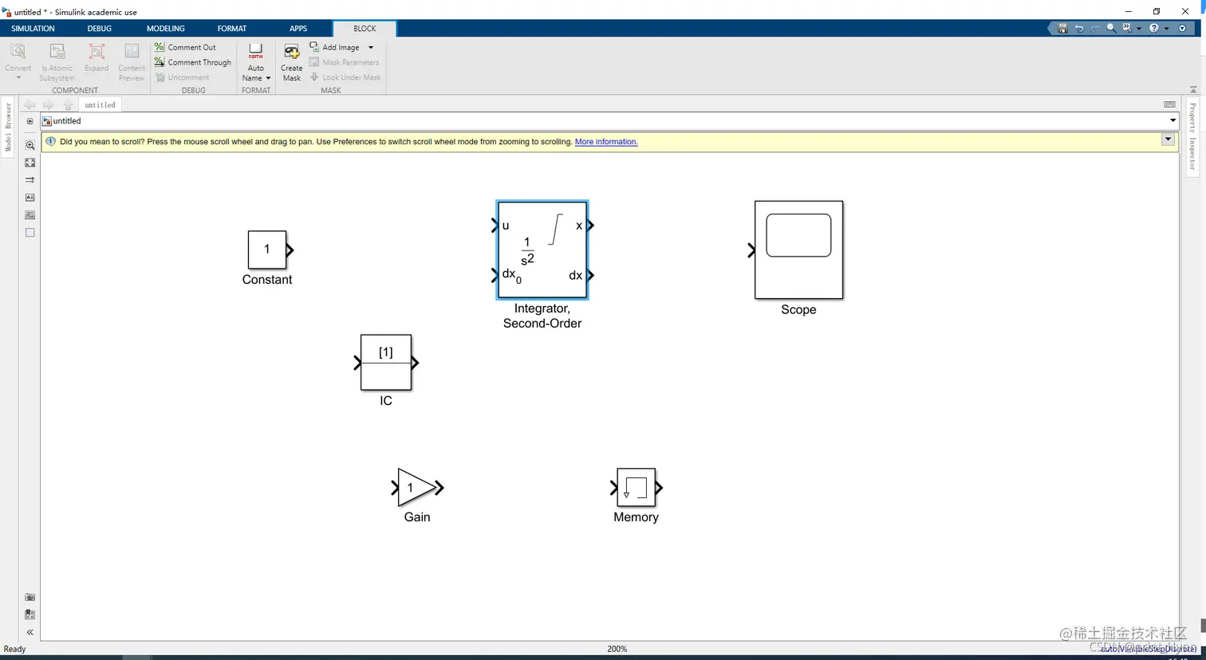
Task: Collapse the toolstrip ribbon
Action: click(x=1193, y=89)
